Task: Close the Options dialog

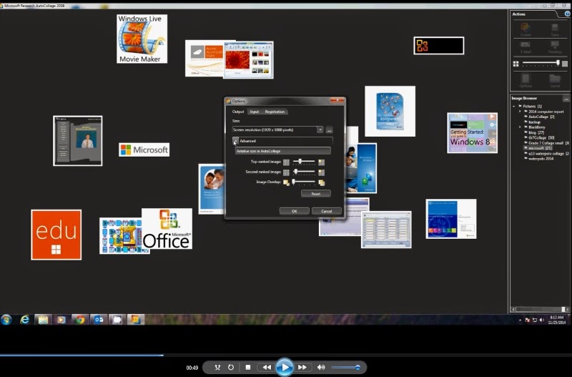Action: 337,100
